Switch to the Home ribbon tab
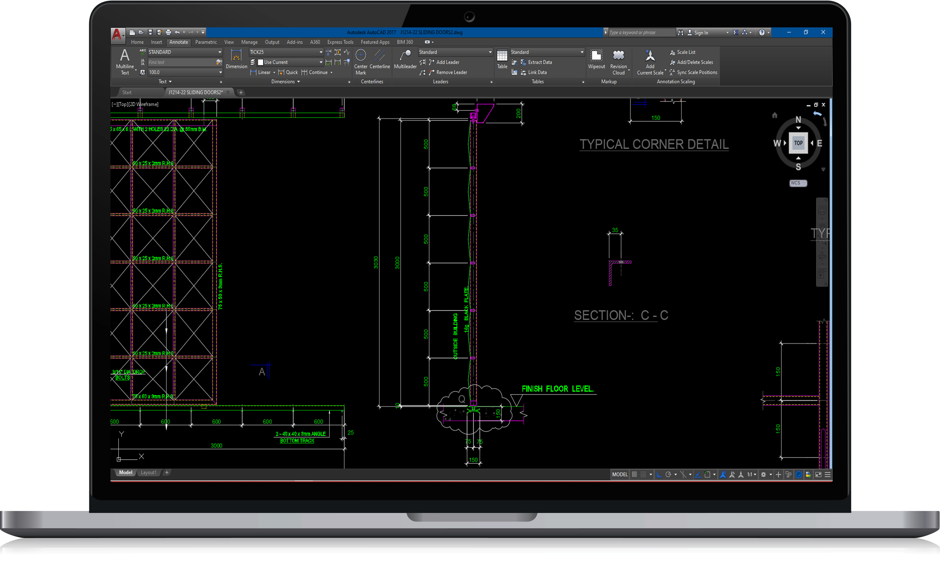 click(137, 42)
